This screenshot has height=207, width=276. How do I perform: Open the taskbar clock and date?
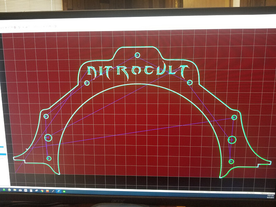pos(271,197)
